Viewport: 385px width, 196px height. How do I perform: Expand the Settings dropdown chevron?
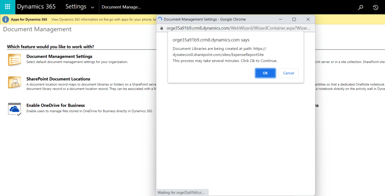tap(92, 7)
